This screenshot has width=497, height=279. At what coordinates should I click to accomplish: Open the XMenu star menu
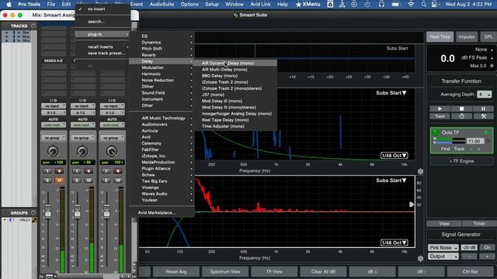pos(308,5)
